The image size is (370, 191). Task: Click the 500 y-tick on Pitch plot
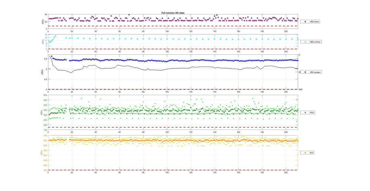click(x=45, y=95)
